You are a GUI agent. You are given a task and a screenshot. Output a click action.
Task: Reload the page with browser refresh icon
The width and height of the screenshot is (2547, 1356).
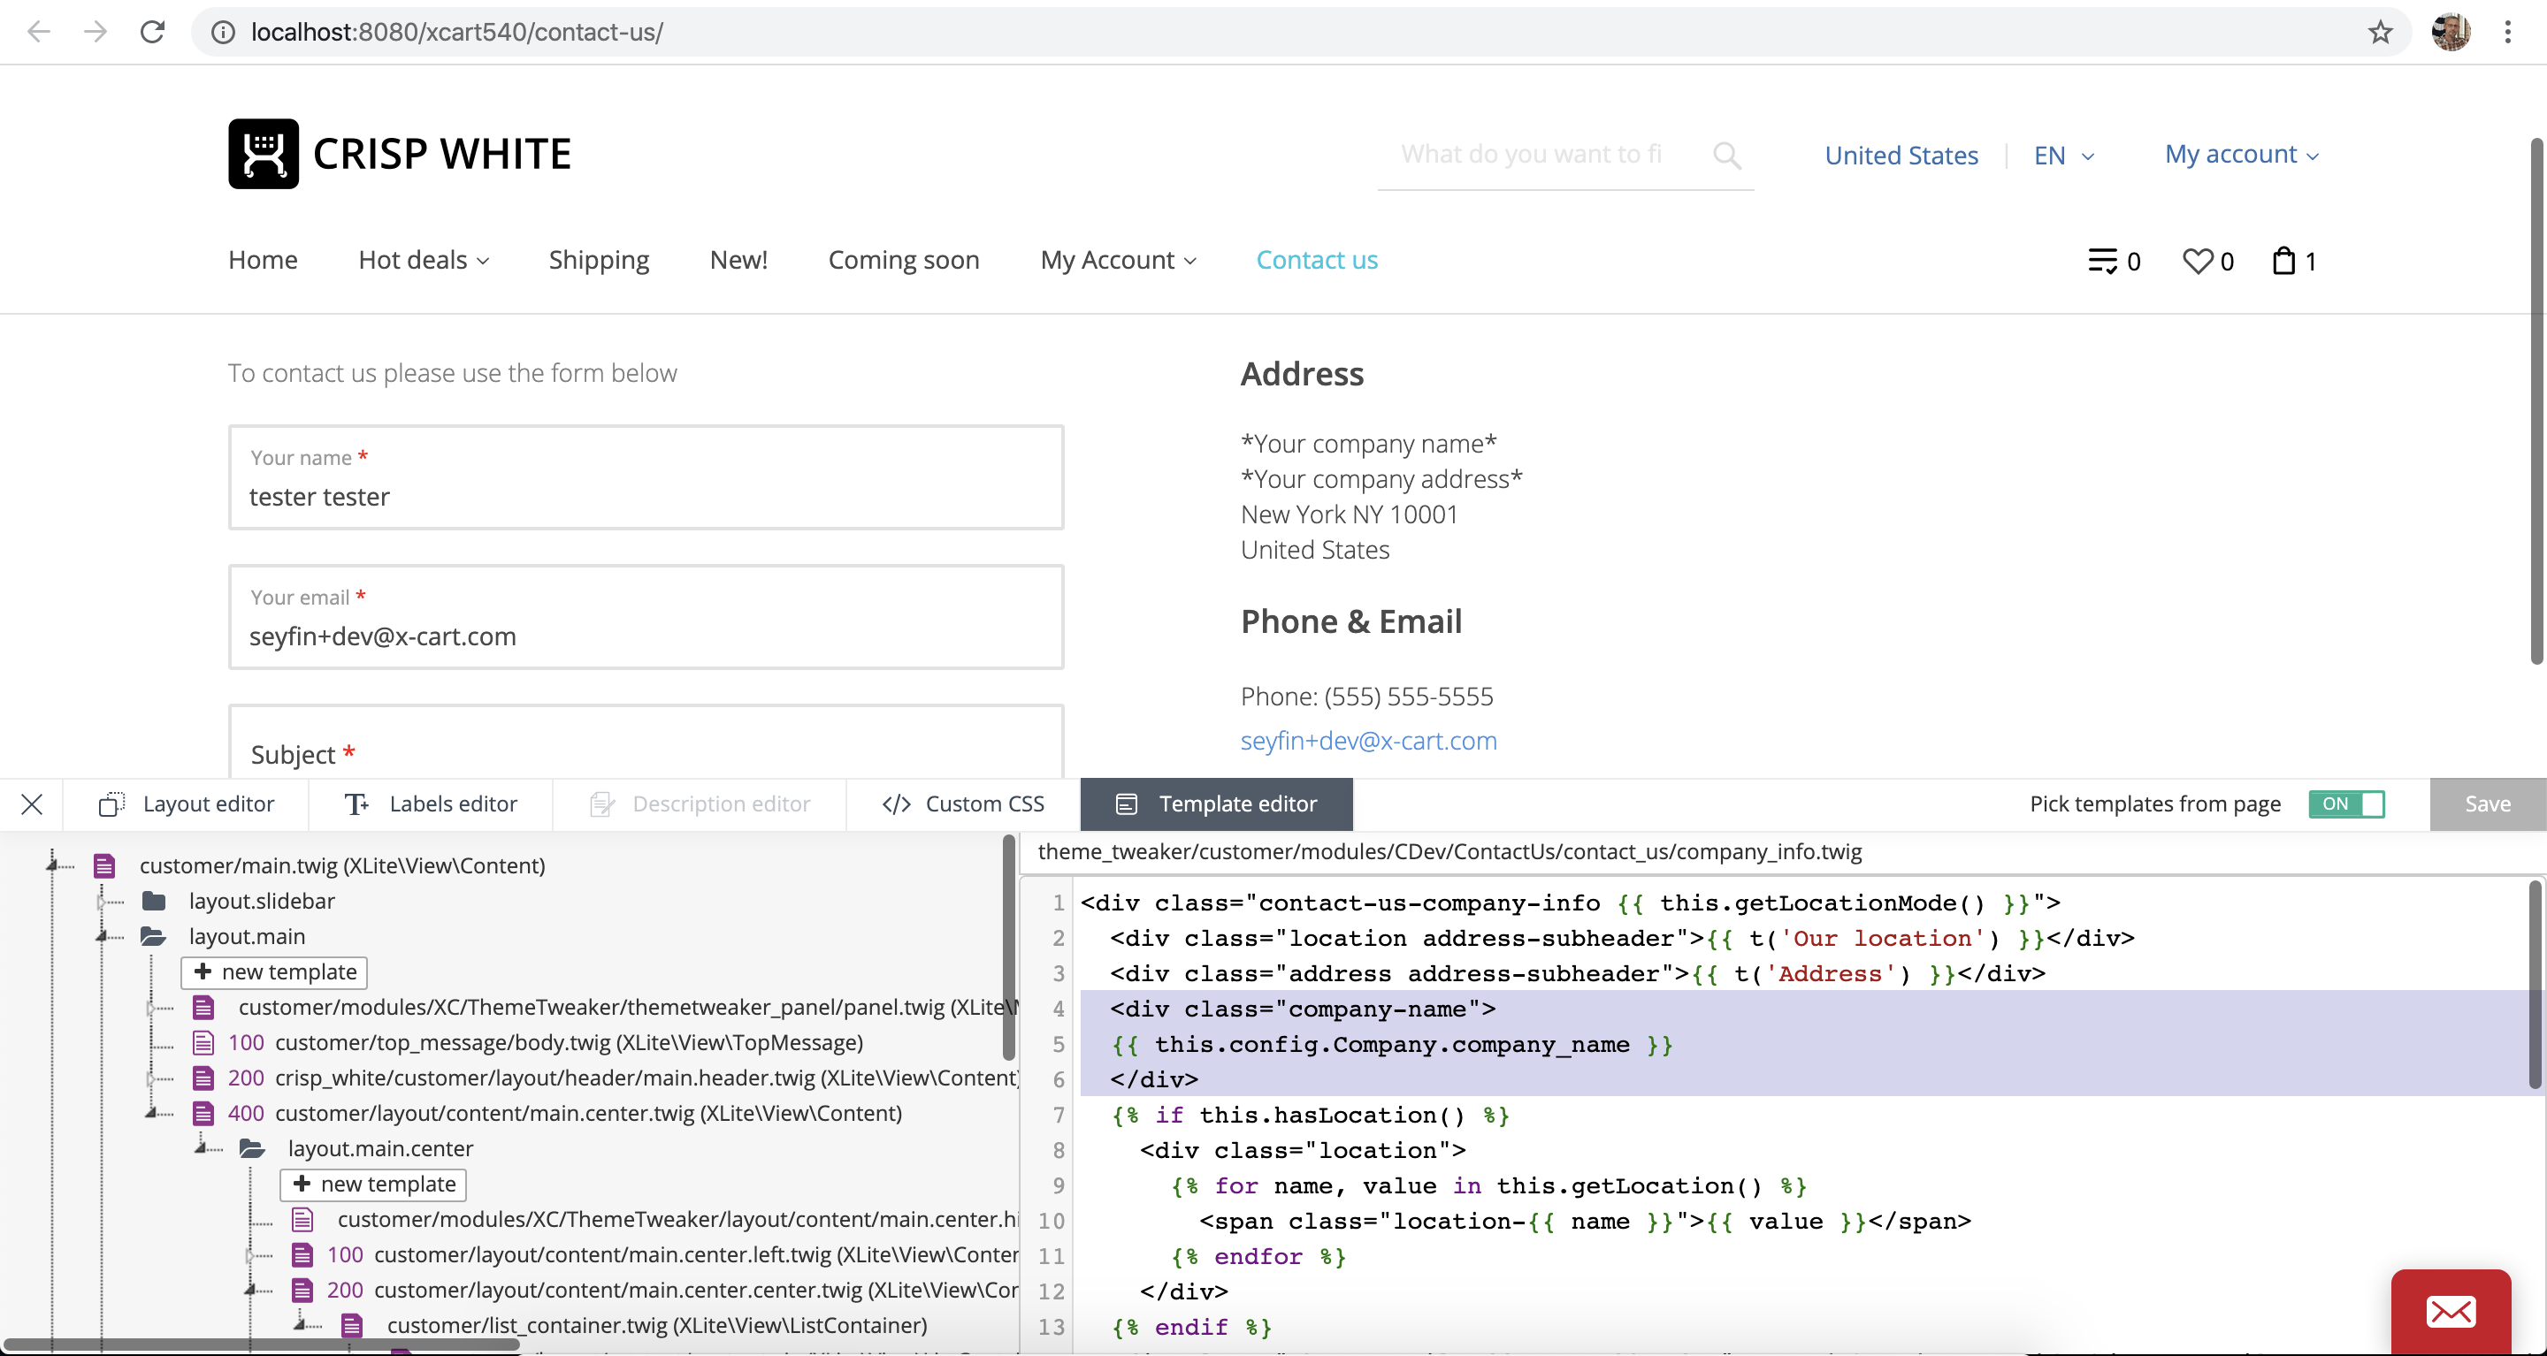(x=152, y=33)
